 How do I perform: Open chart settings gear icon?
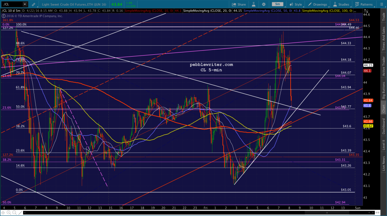(x=264, y=5)
